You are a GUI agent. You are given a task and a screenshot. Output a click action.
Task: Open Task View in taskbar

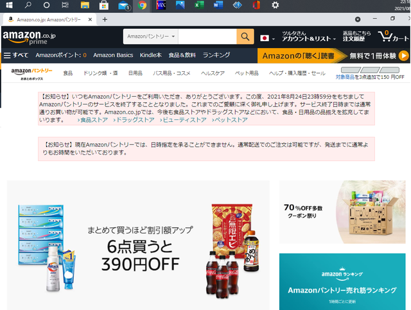[65, 5]
